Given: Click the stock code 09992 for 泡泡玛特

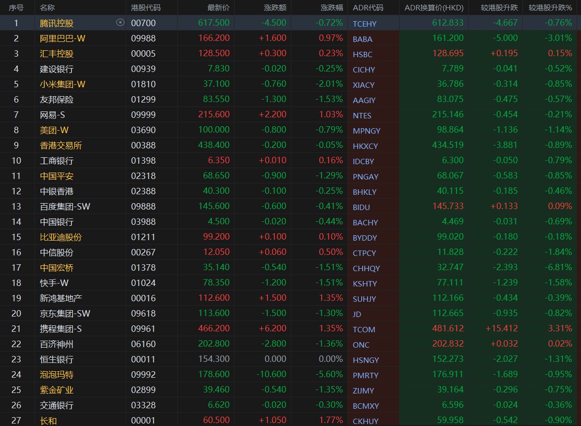Looking at the screenshot, I should click(143, 375).
